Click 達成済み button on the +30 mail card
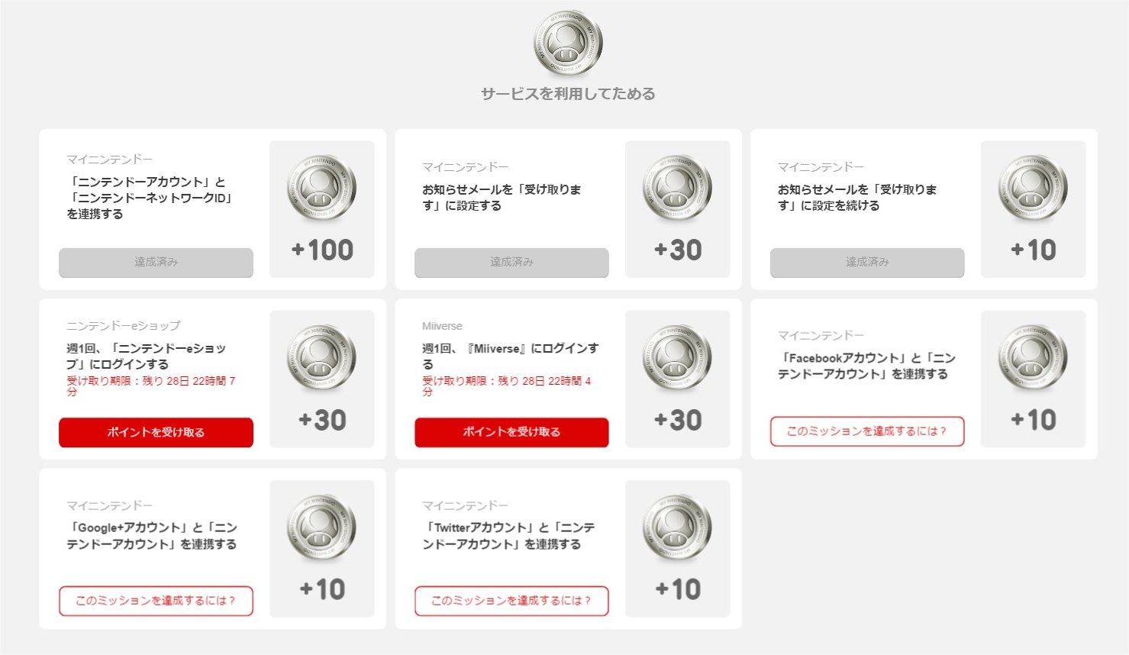 coord(511,262)
